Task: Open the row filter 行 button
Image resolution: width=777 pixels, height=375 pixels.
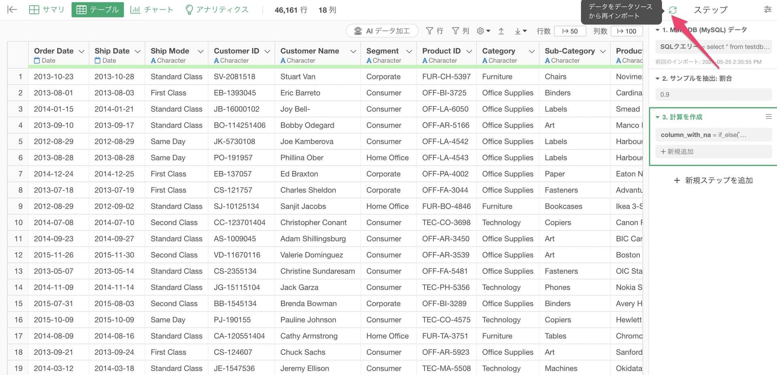Action: (x=435, y=31)
